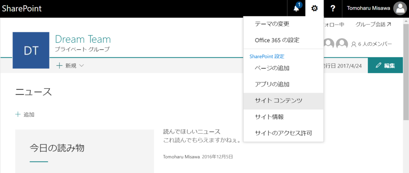Click Tomoharu Misawa account name in header
409x173 pixels.
pos(369,8)
